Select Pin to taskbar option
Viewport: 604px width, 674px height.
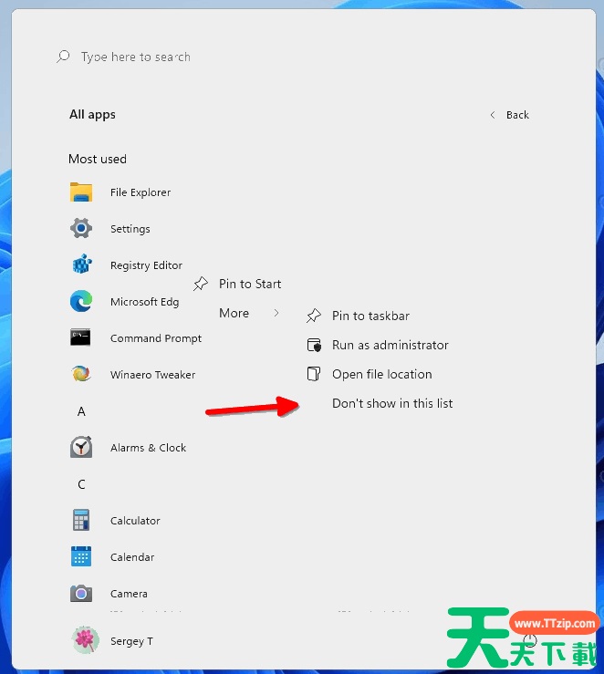coord(370,316)
